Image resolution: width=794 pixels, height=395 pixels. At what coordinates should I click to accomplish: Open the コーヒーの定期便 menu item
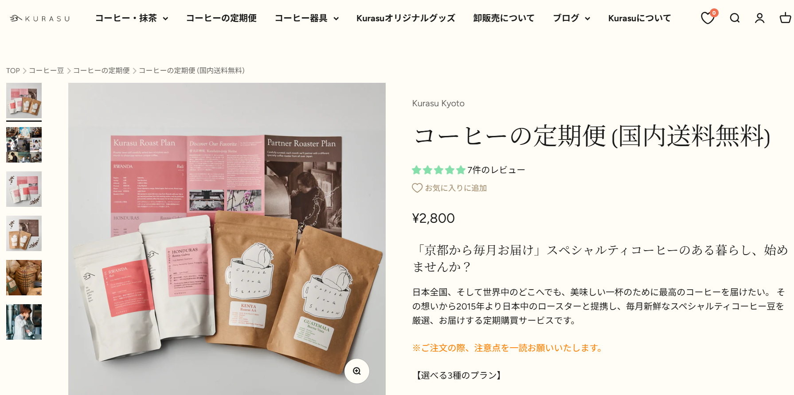point(221,18)
